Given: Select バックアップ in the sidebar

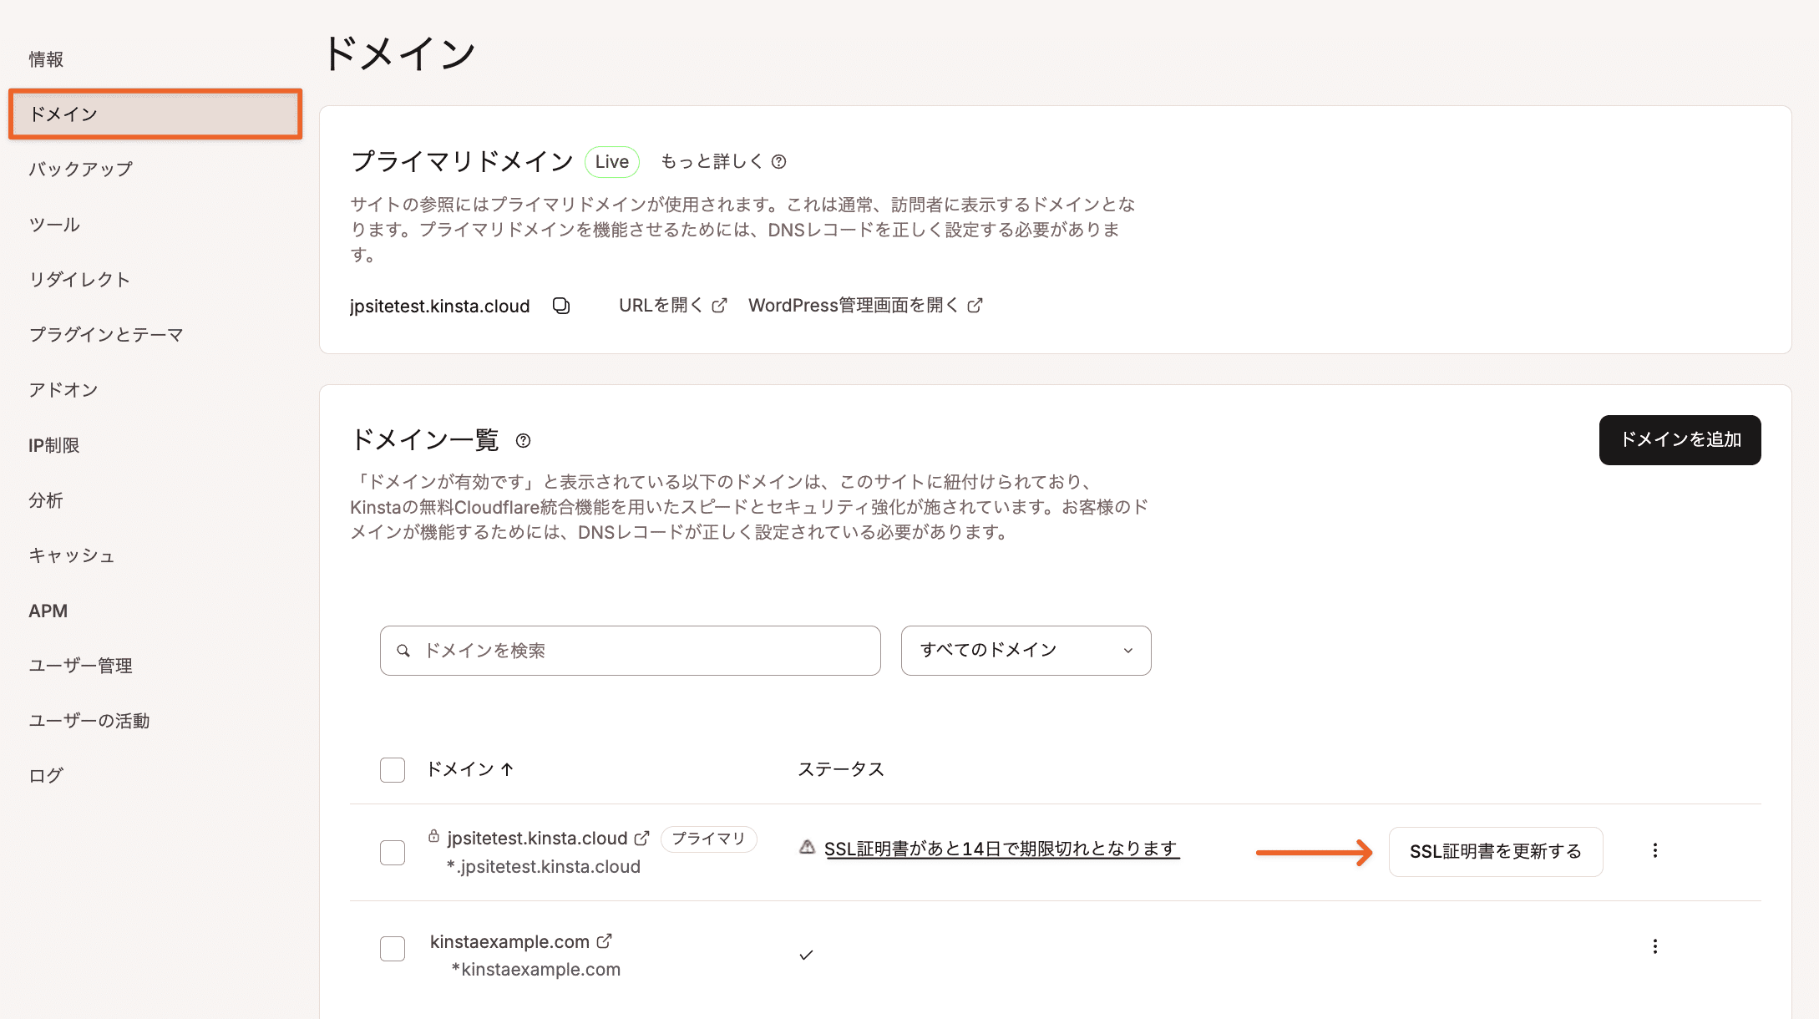Looking at the screenshot, I should point(80,169).
